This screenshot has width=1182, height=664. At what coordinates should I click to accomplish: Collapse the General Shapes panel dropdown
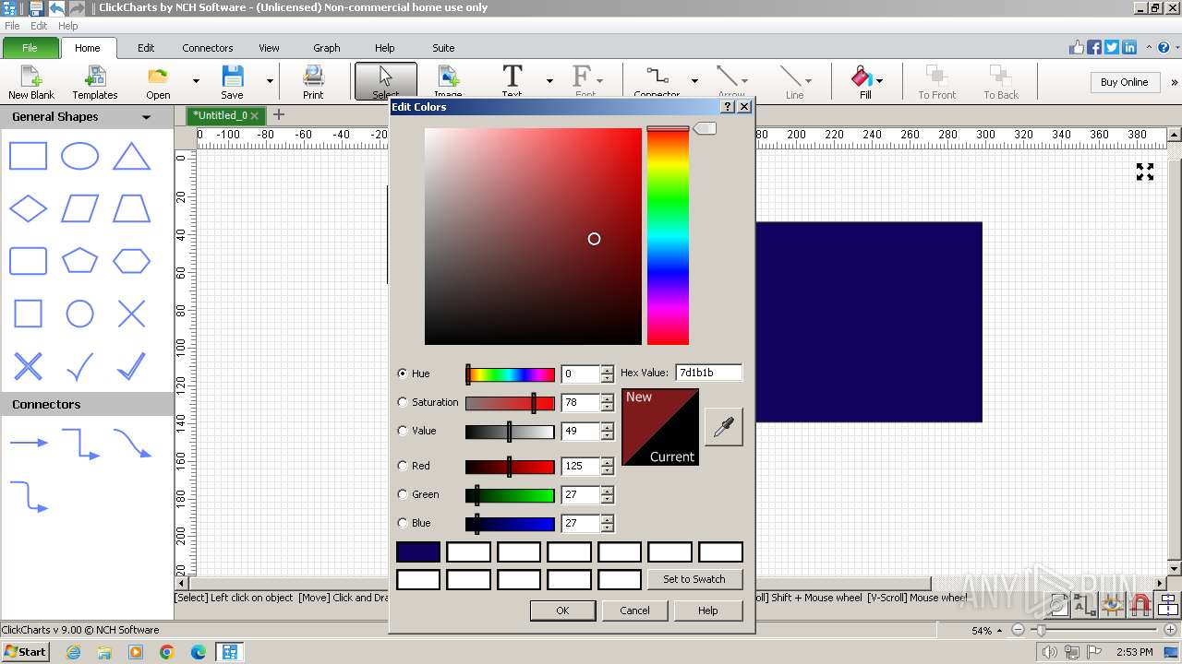click(146, 117)
